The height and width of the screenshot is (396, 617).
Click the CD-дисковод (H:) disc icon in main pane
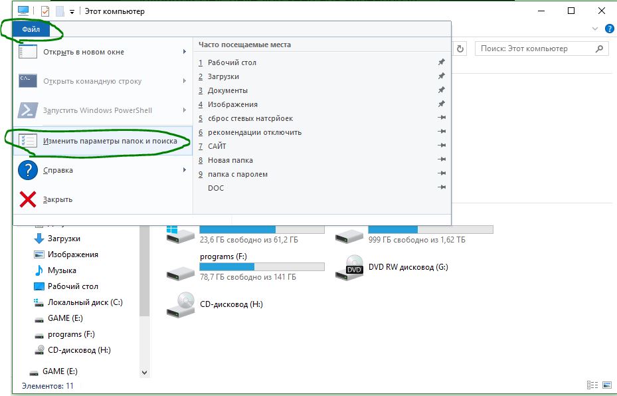tap(181, 305)
